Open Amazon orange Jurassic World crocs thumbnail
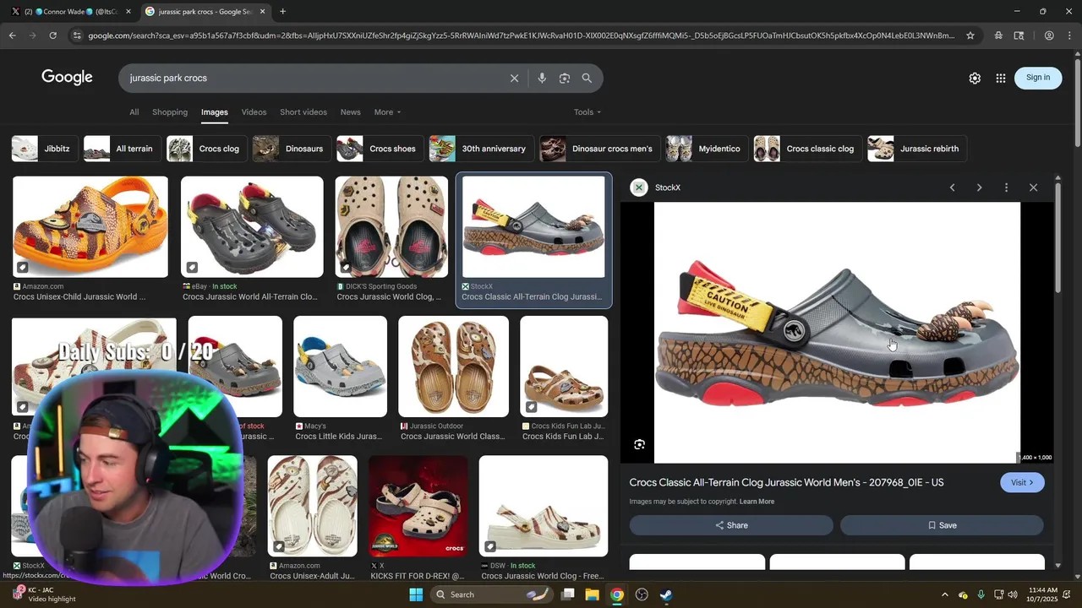 pos(90,227)
